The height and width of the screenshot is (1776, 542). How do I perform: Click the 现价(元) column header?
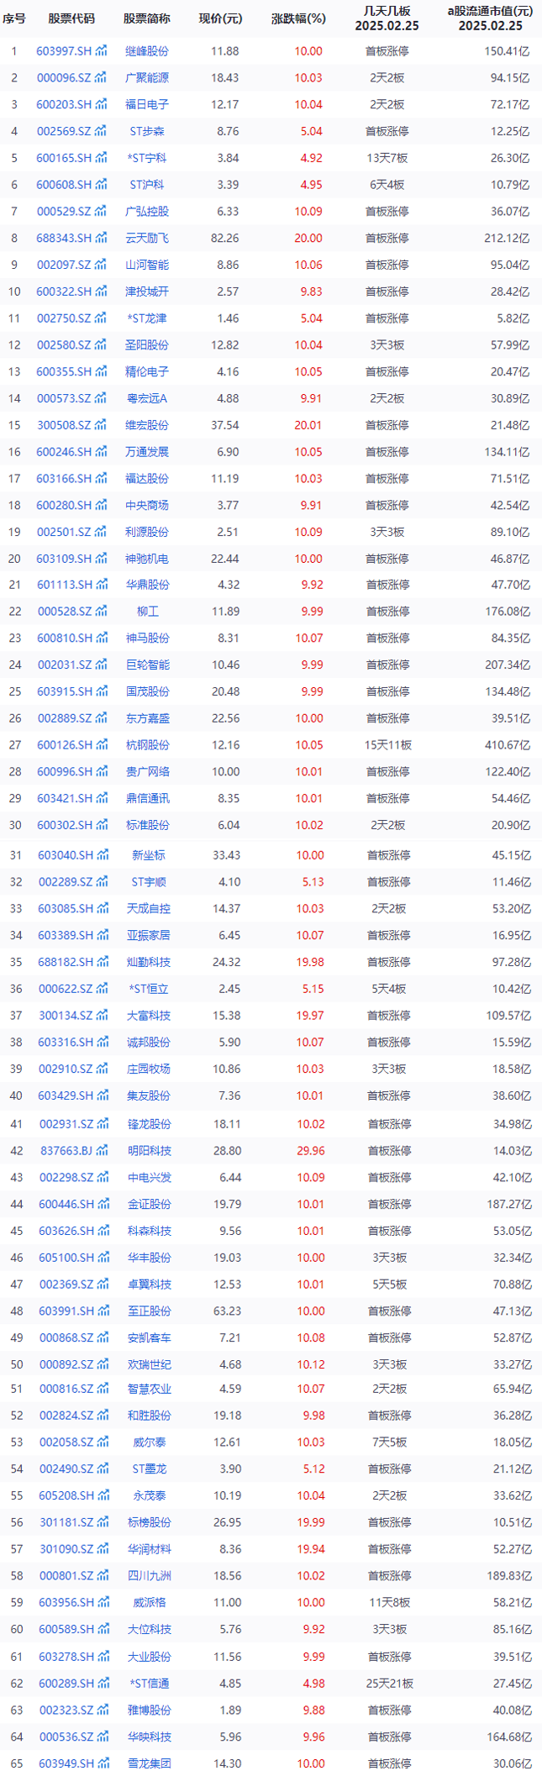coord(220,18)
